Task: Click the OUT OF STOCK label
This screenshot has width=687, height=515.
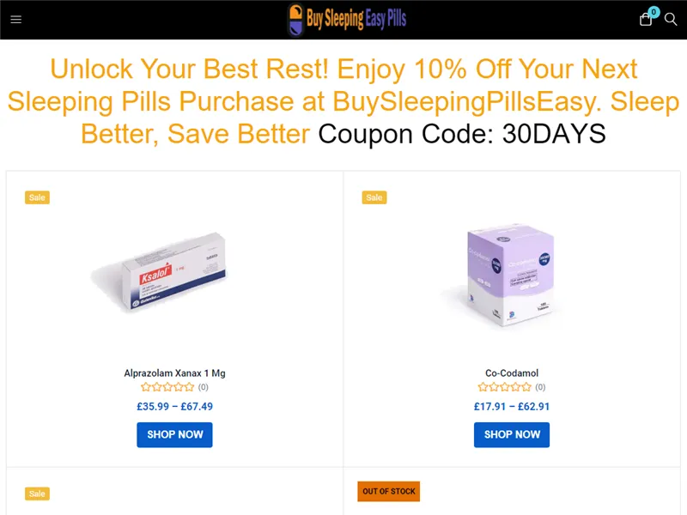Action: pos(388,491)
